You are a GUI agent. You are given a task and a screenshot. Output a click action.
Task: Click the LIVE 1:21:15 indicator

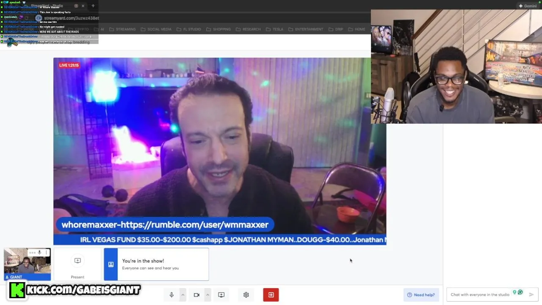(69, 65)
